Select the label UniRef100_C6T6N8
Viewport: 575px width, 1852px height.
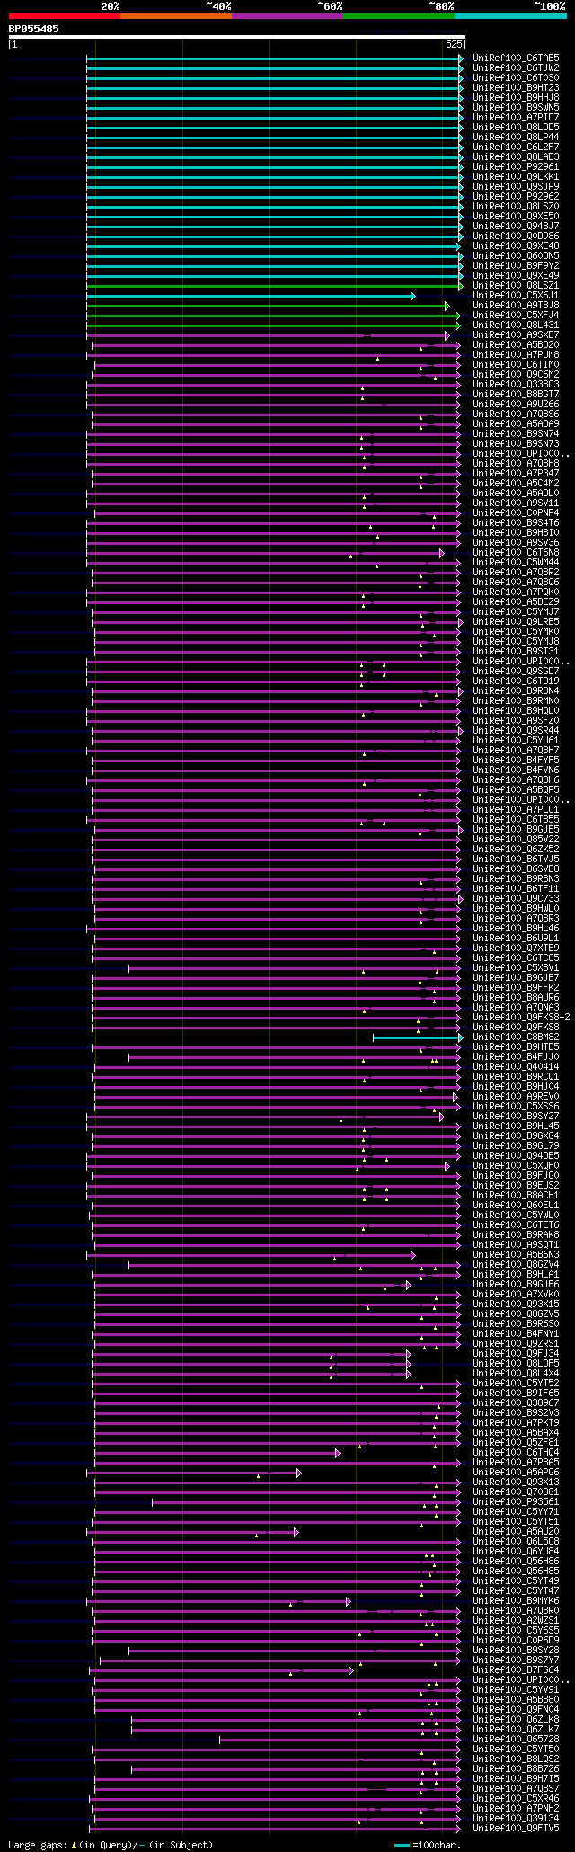pyautogui.click(x=516, y=552)
